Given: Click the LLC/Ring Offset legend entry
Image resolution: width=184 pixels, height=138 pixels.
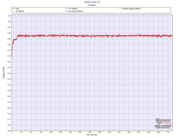Looking at the screenshot, I should coord(74,11).
